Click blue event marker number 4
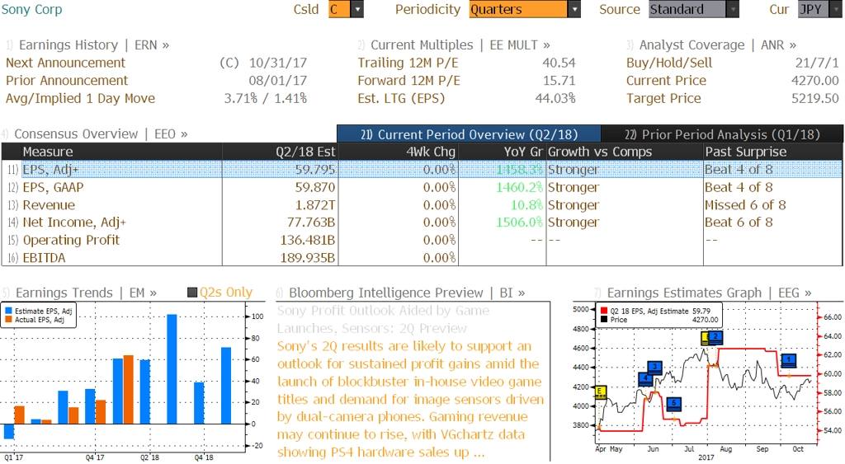 [645, 378]
